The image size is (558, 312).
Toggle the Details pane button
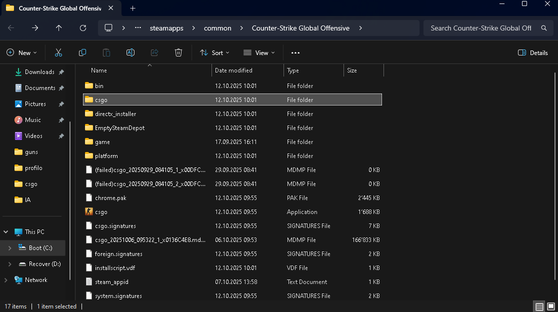(533, 52)
